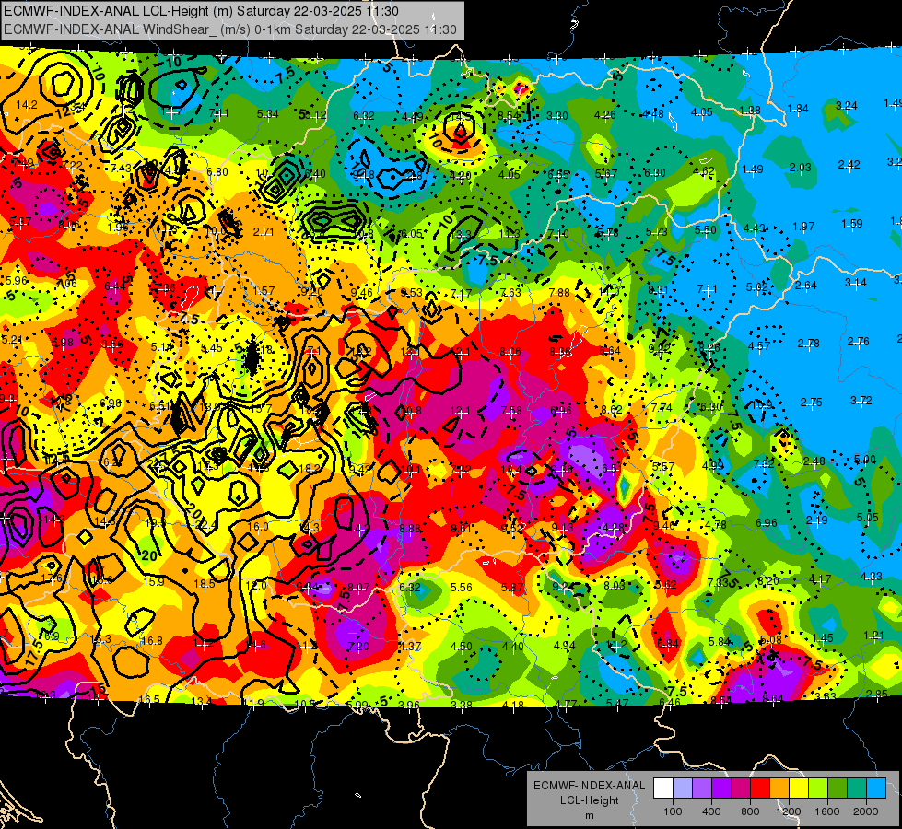
Task: Click the grid value 2.19
Action: click(817, 520)
